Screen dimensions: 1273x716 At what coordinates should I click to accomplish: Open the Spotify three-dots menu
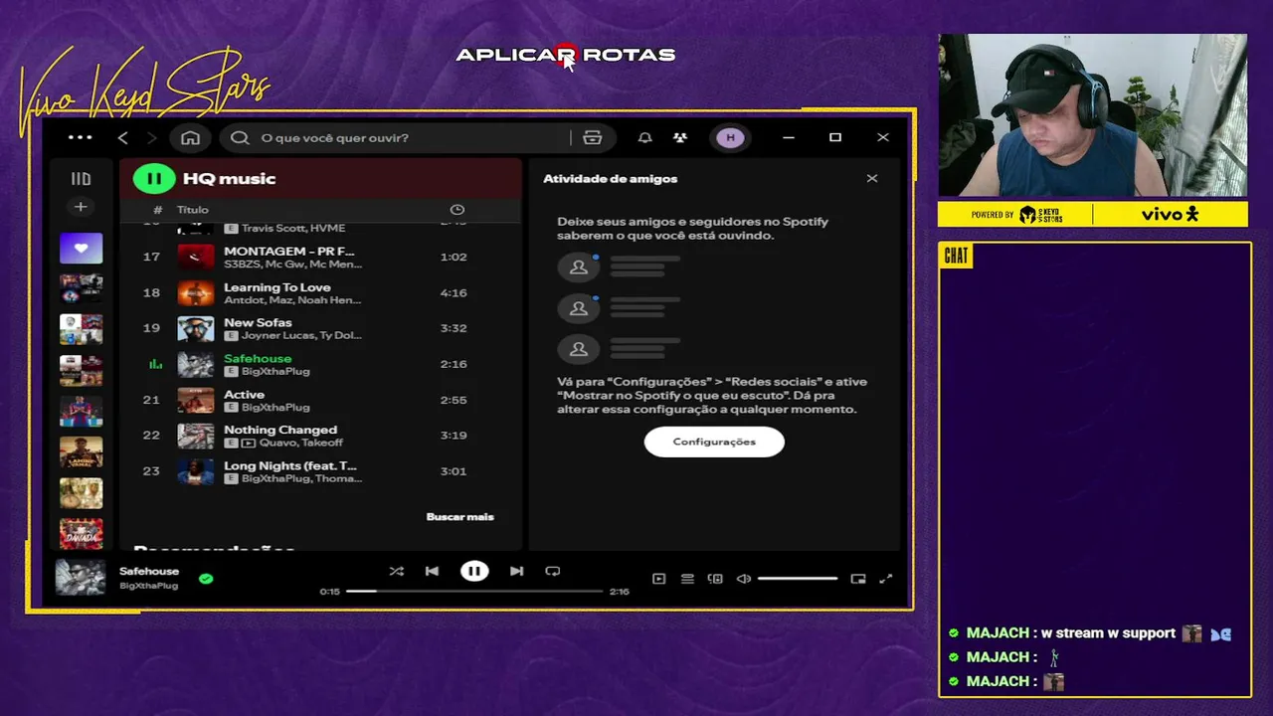click(80, 137)
